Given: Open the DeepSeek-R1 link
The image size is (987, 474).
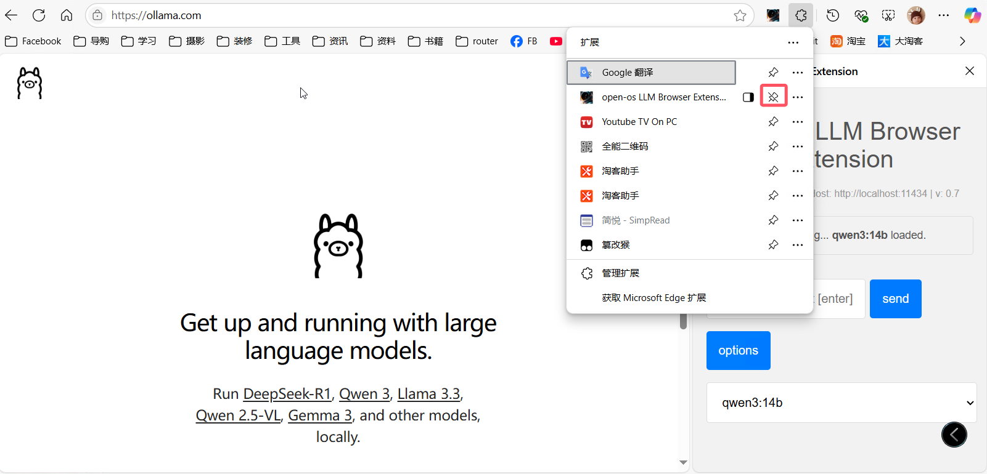Looking at the screenshot, I should (287, 394).
